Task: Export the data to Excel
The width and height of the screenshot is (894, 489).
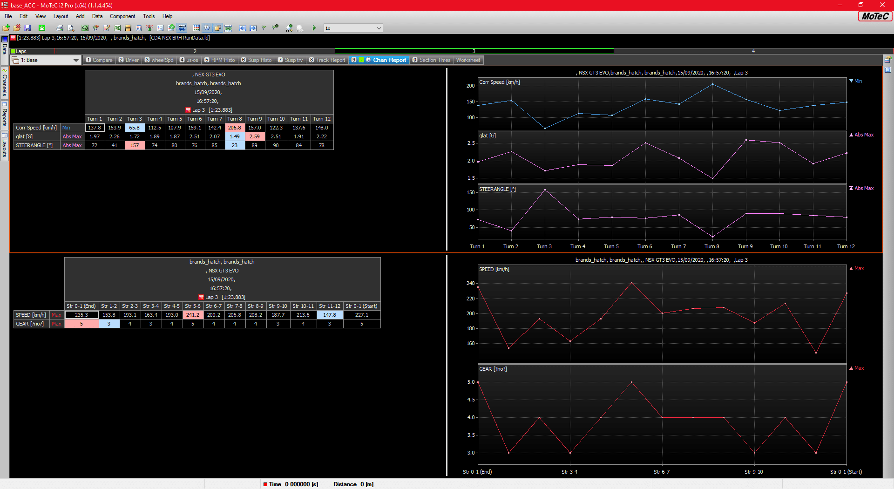Action: pyautogui.click(x=117, y=28)
